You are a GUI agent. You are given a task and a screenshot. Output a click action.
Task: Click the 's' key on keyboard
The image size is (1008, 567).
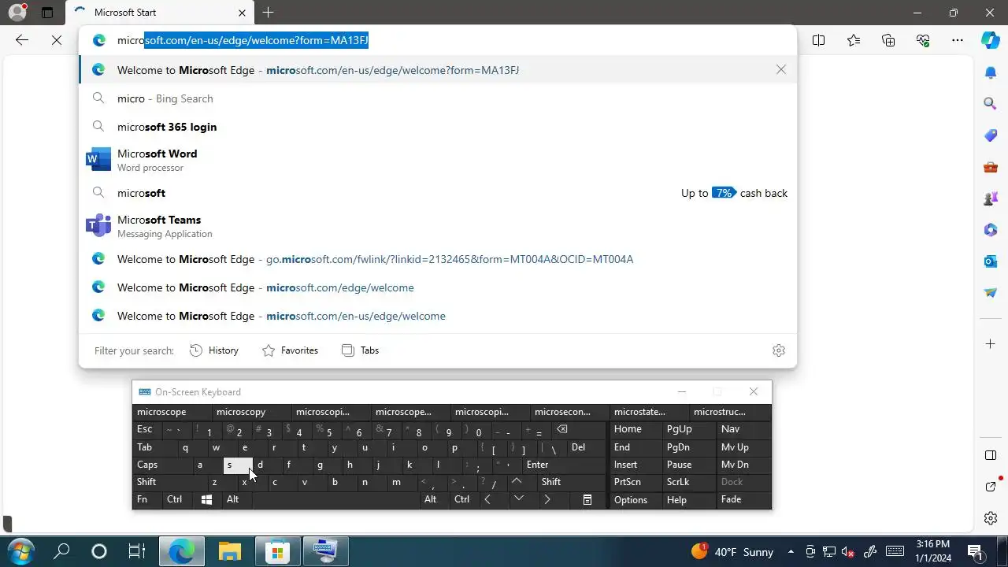tap(238, 465)
